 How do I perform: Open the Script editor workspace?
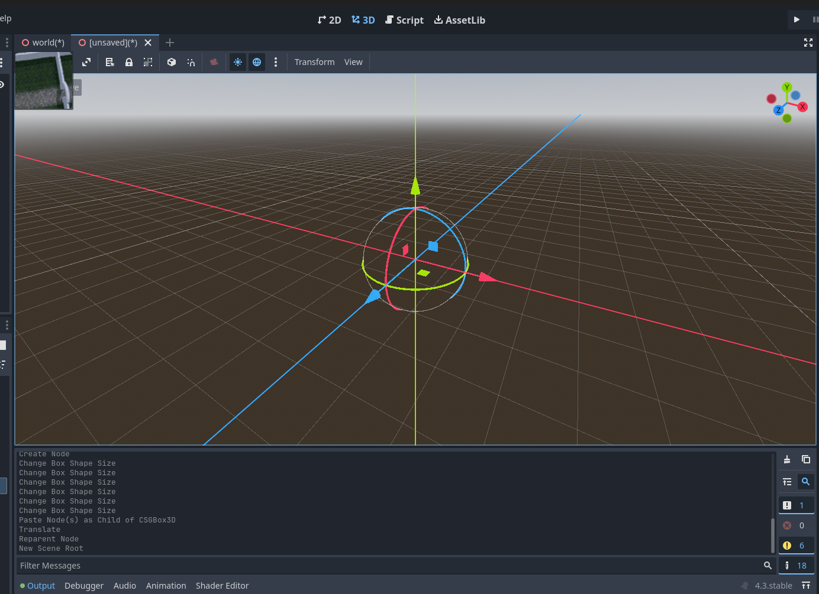pos(405,20)
